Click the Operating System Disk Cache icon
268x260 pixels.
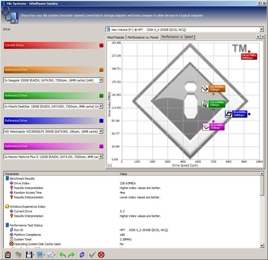tap(12, 244)
